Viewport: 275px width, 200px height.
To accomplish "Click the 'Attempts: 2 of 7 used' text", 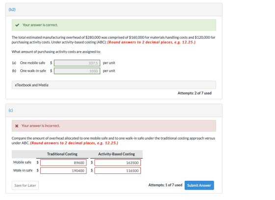I will (x=194, y=93).
